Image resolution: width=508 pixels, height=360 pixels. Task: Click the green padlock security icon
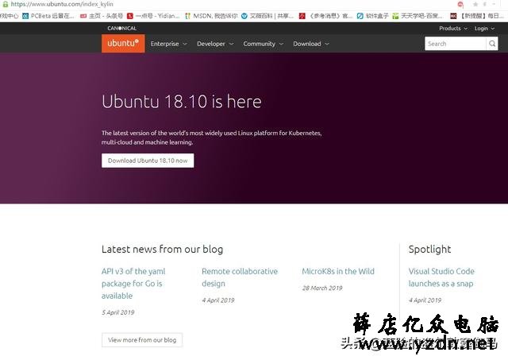pyautogui.click(x=6, y=4)
